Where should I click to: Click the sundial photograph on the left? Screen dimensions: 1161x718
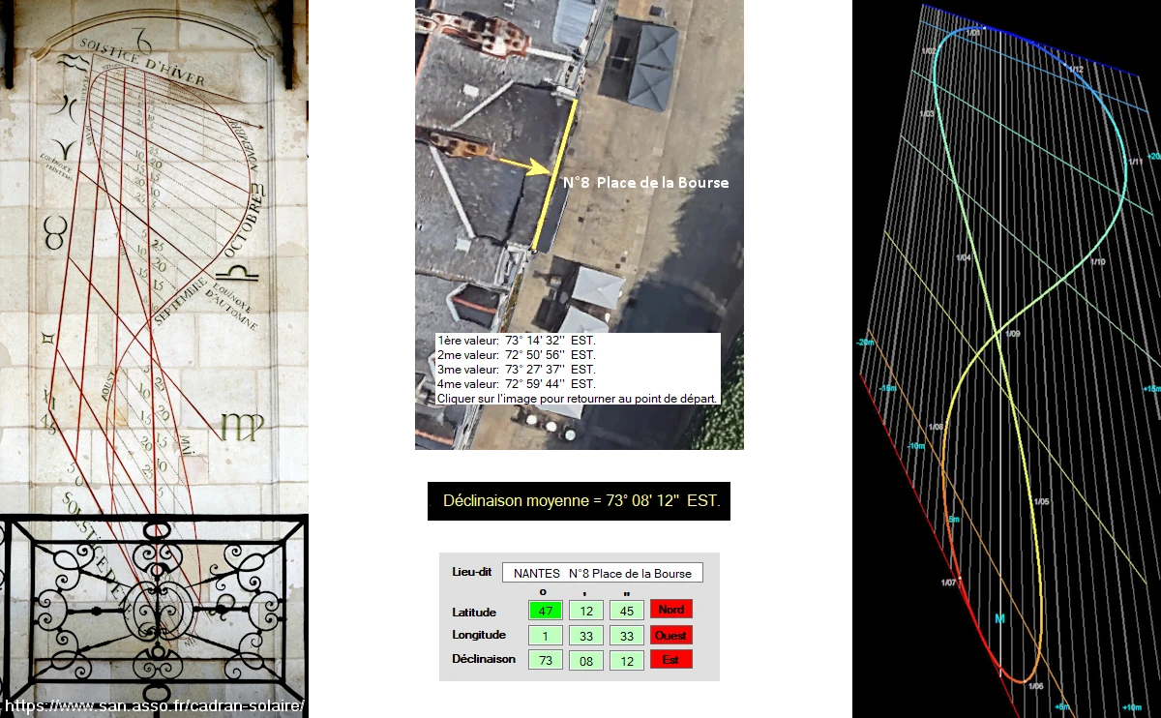155,290
